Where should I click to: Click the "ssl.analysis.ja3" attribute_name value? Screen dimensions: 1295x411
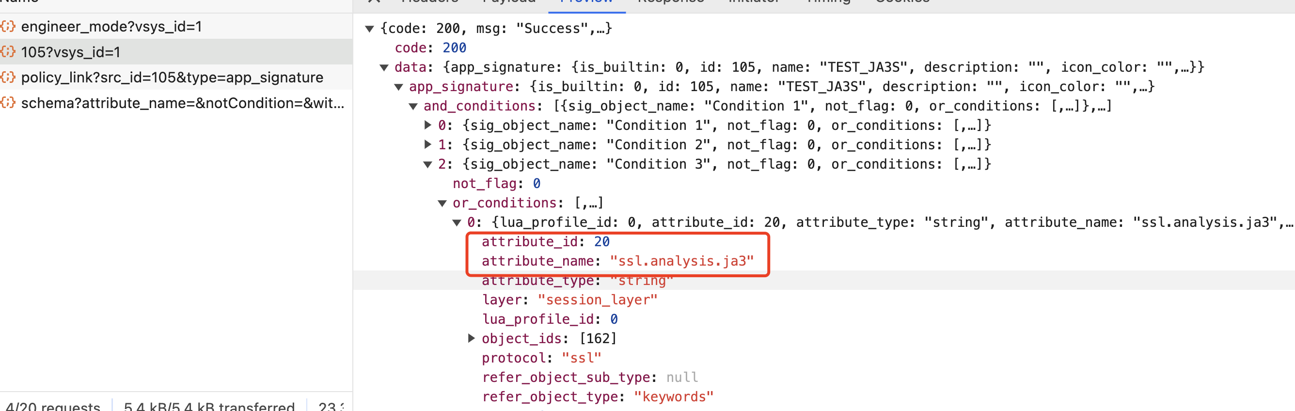(681, 261)
